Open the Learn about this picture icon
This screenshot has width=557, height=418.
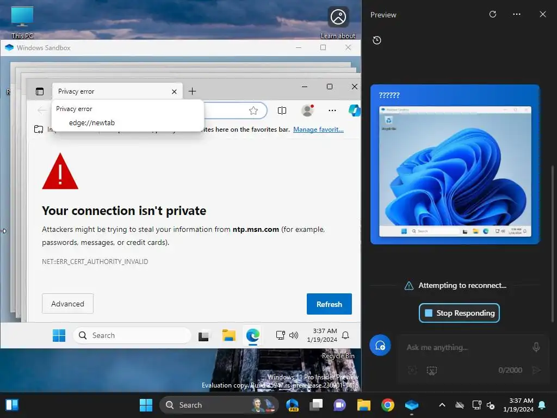tap(338, 22)
